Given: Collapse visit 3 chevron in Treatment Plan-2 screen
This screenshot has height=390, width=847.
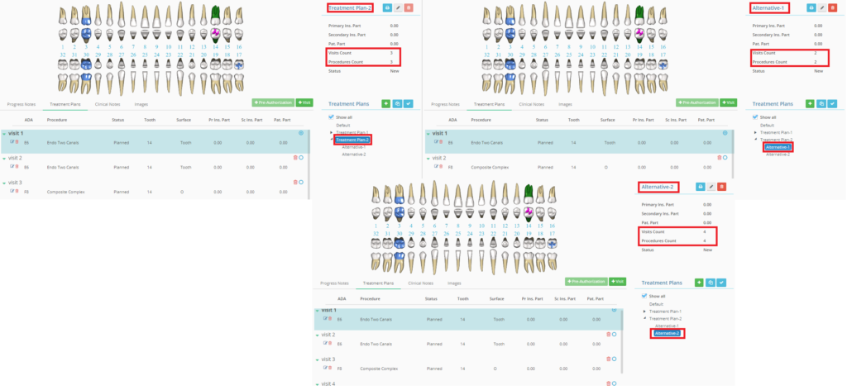Looking at the screenshot, I should click(x=4, y=183).
